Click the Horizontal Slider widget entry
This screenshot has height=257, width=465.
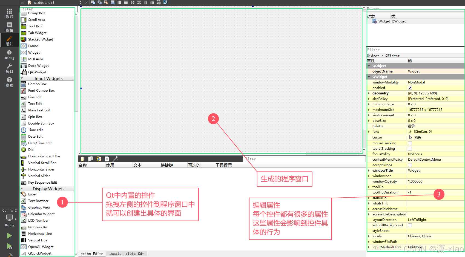[x=41, y=169]
